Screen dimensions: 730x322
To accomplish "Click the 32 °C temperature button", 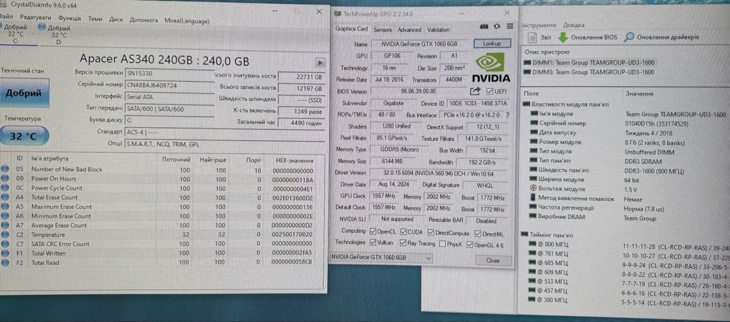I will pos(24,137).
